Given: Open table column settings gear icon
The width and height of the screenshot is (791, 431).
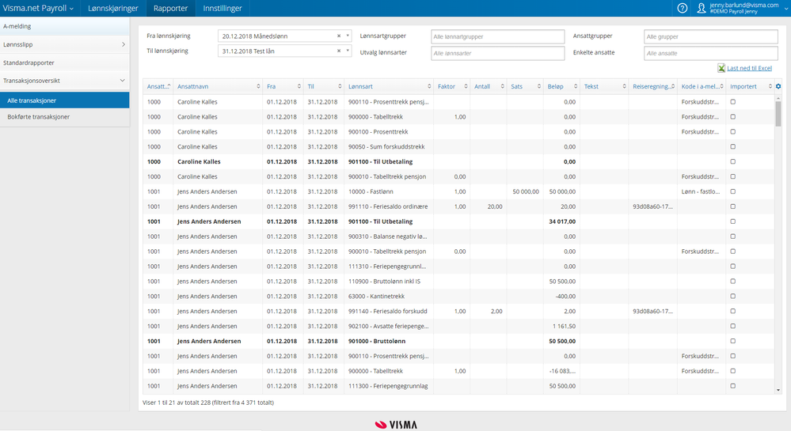Looking at the screenshot, I should [x=778, y=86].
